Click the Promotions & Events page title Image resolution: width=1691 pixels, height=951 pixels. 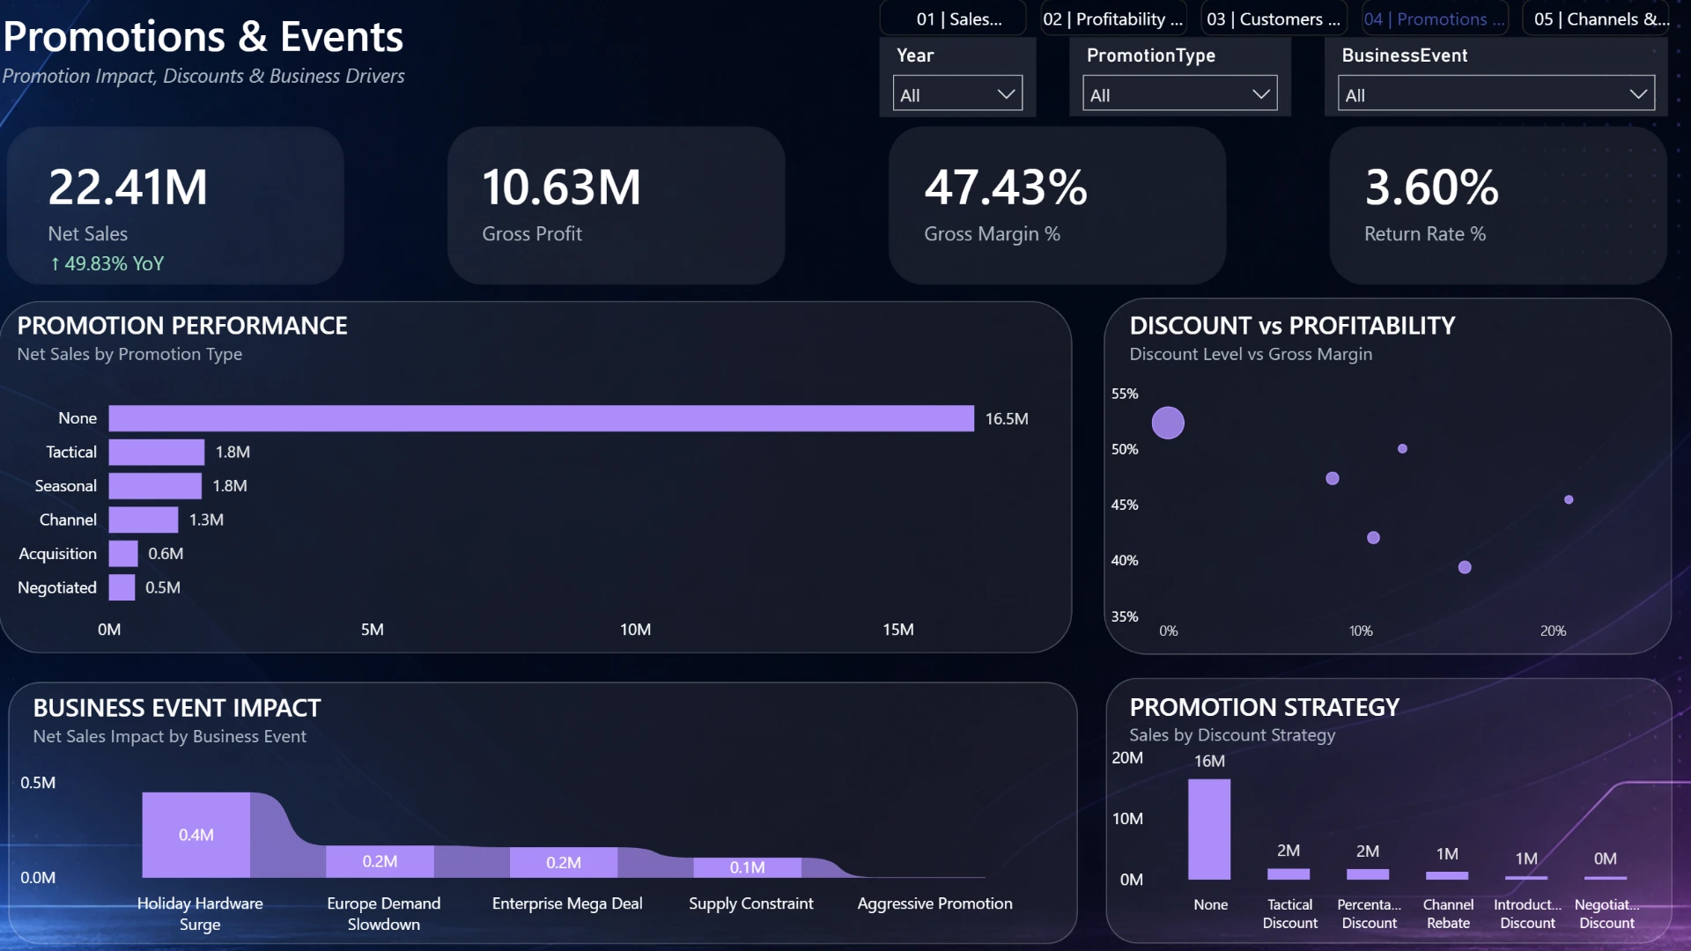(203, 37)
